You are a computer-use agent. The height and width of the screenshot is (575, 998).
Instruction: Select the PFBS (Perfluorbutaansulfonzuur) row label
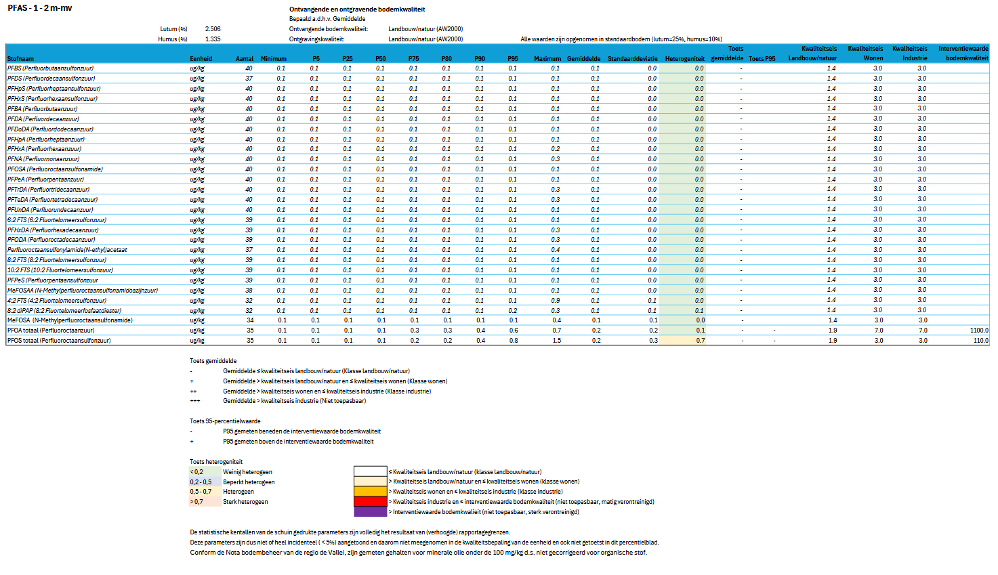click(x=51, y=68)
